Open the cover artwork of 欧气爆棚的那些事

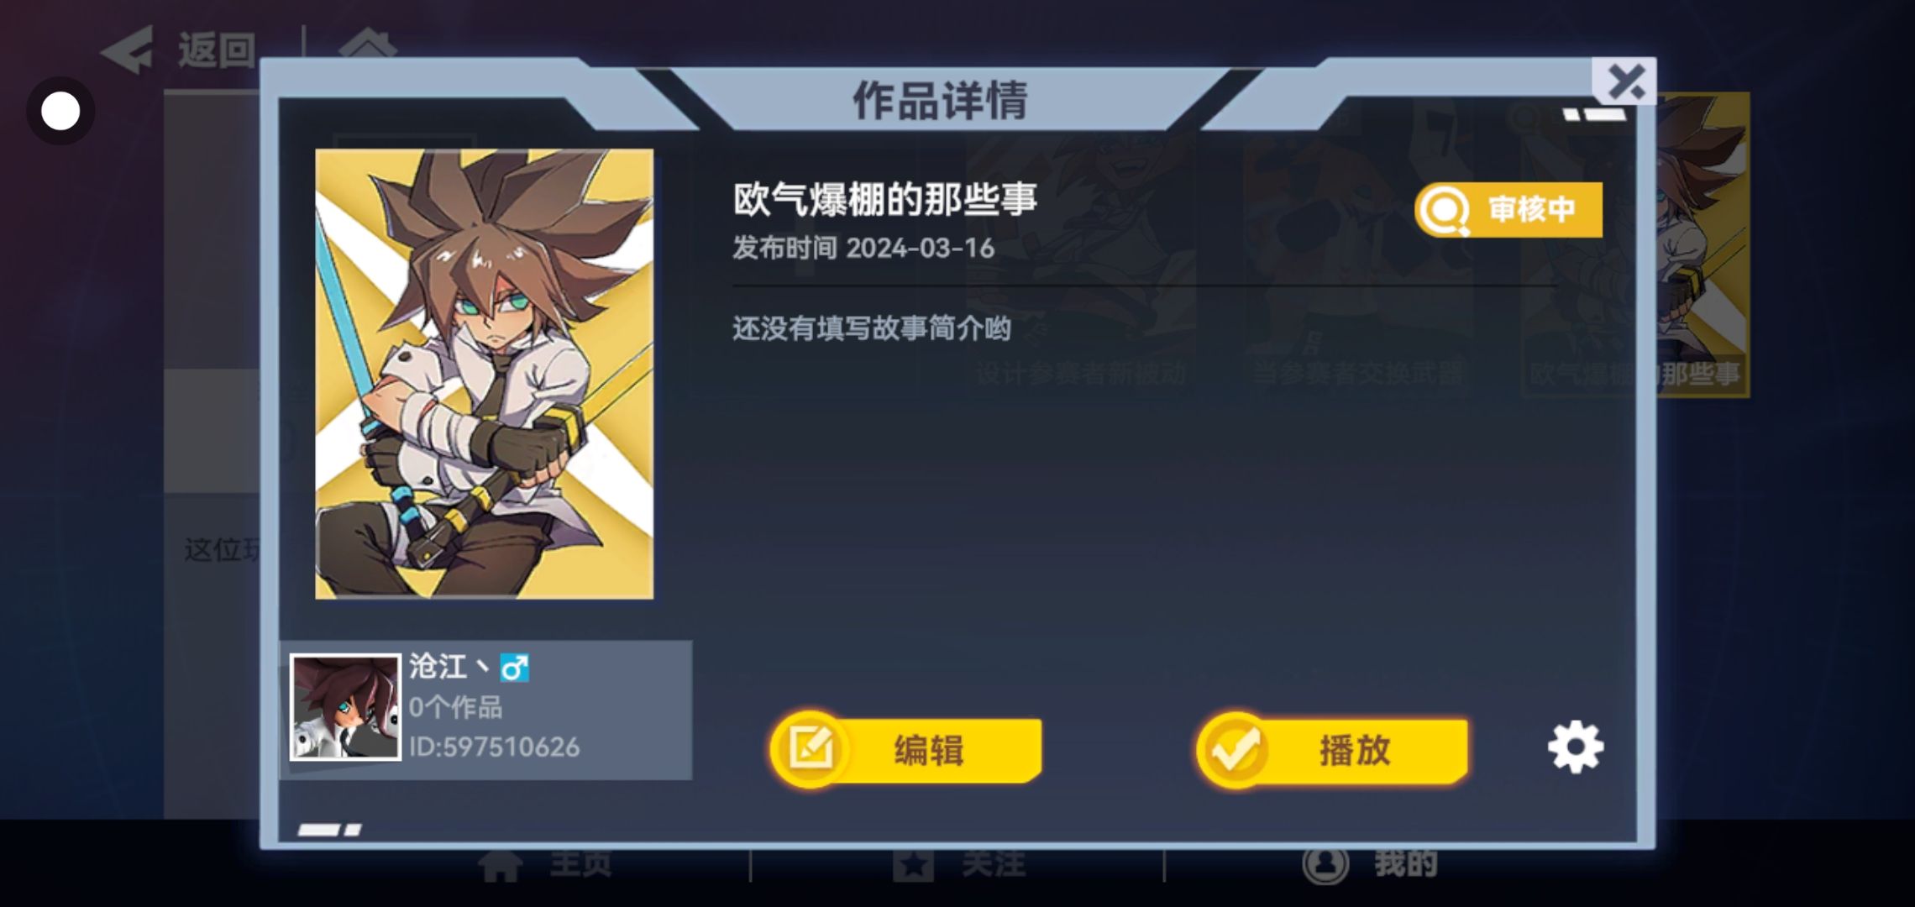point(484,374)
